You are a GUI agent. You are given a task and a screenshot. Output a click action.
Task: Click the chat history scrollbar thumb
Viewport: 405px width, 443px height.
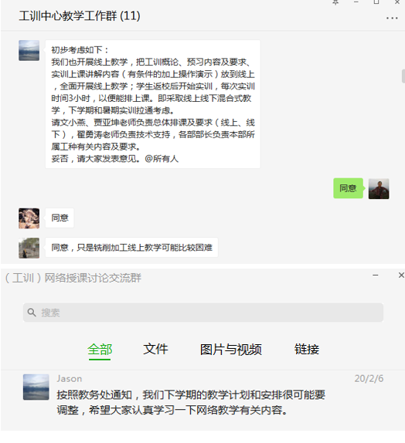(x=403, y=76)
